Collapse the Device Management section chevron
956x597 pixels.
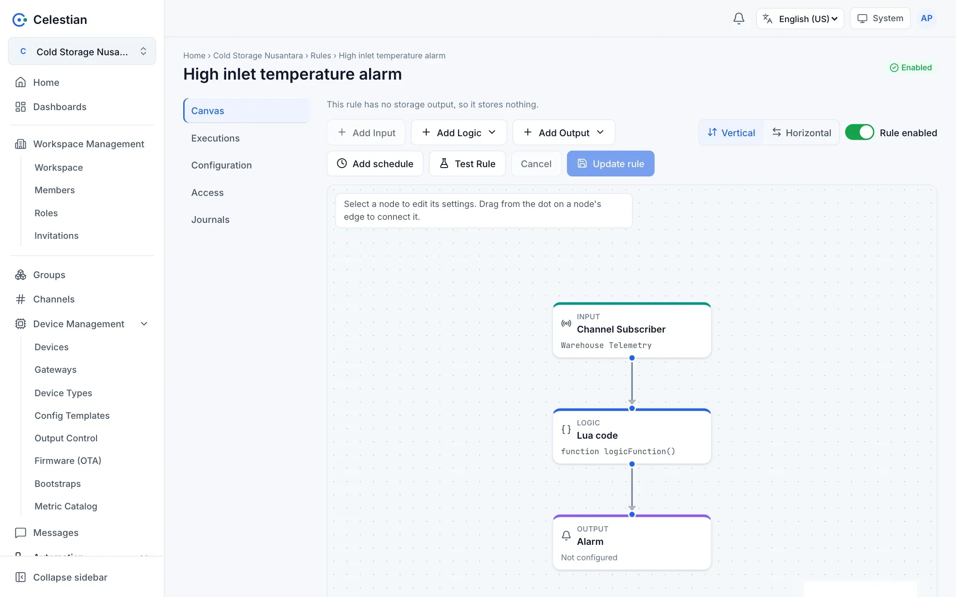[144, 324]
